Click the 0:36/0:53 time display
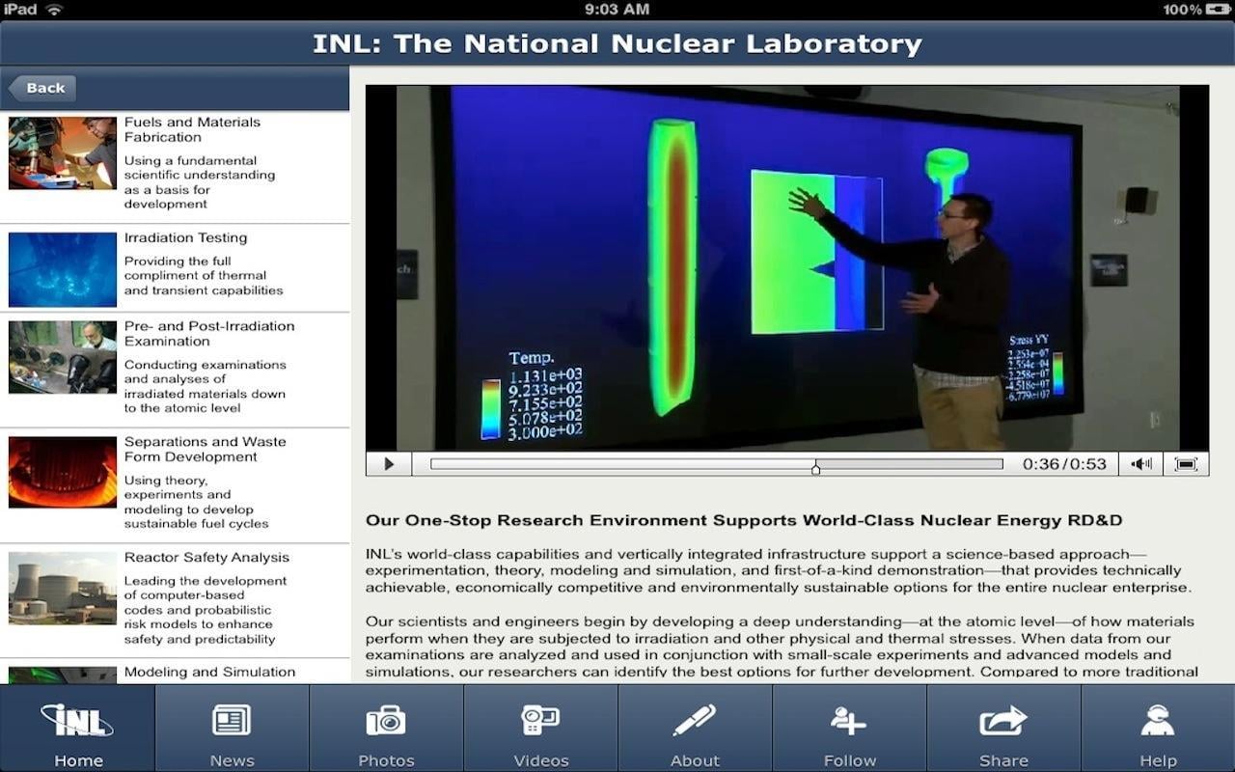Screen dimensions: 1235x772 pos(1064,464)
